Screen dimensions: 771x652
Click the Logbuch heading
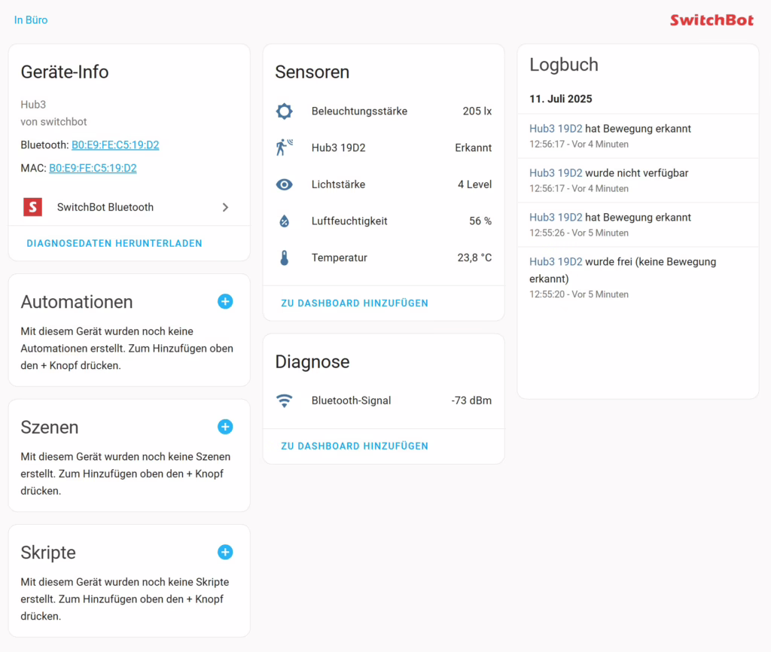click(564, 65)
